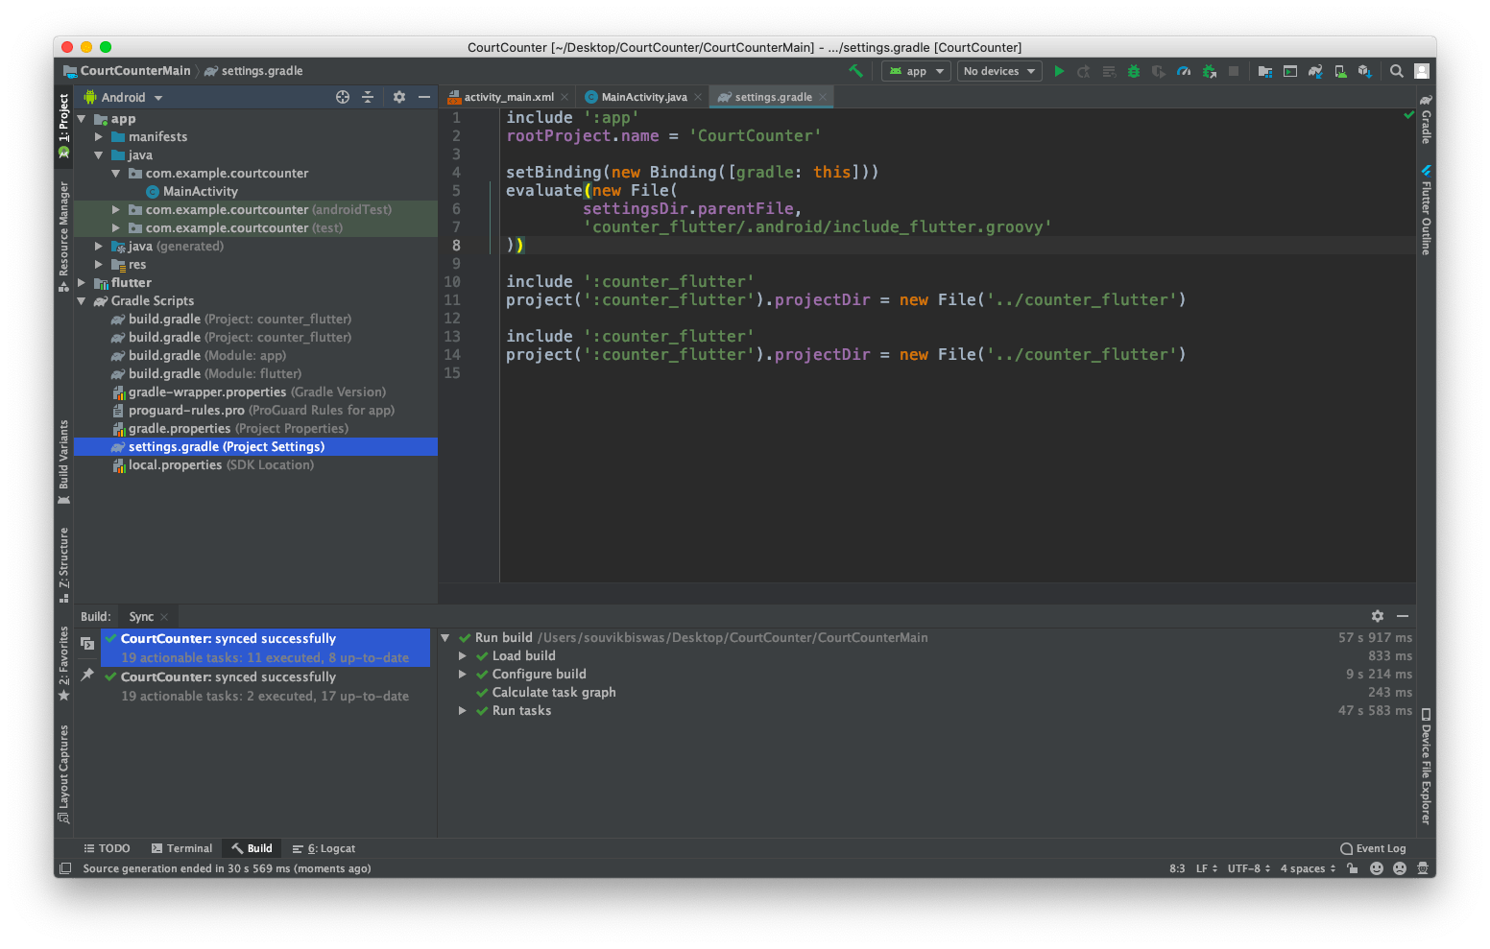Switch to activity_main.xml tab

coord(509,97)
